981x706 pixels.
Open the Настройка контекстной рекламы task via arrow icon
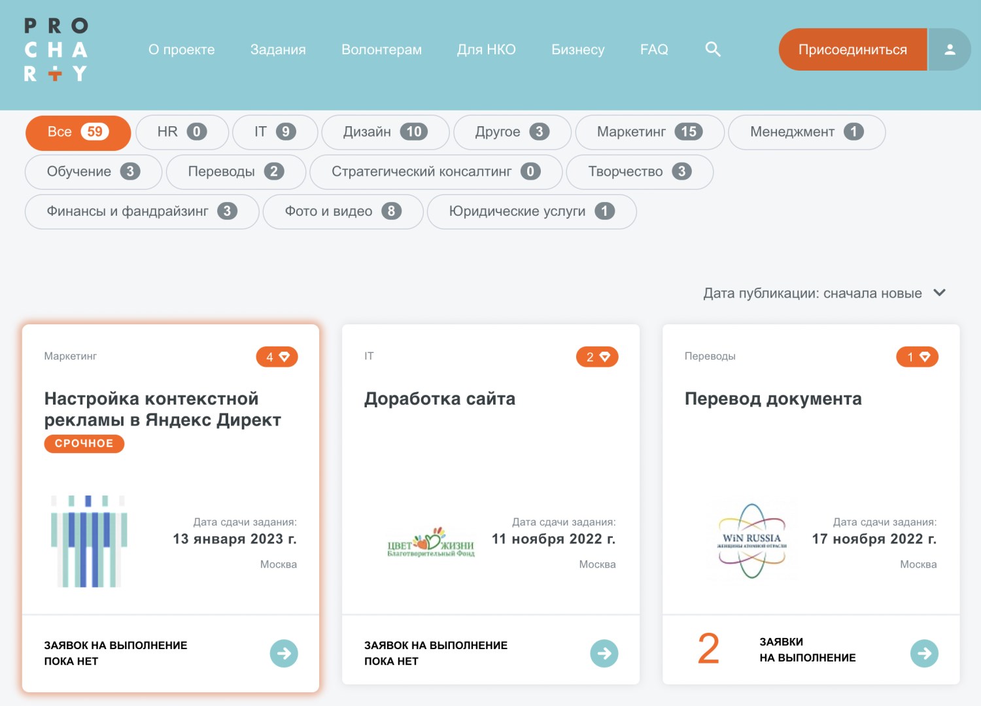[x=284, y=652]
